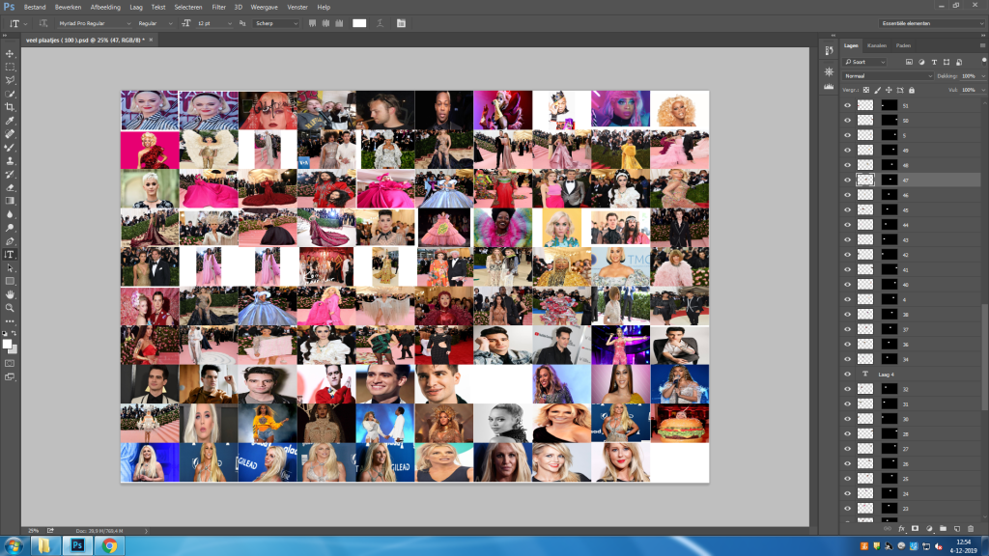The width and height of the screenshot is (989, 556).
Task: Hide layer 51 with eye icon
Action: click(x=847, y=105)
